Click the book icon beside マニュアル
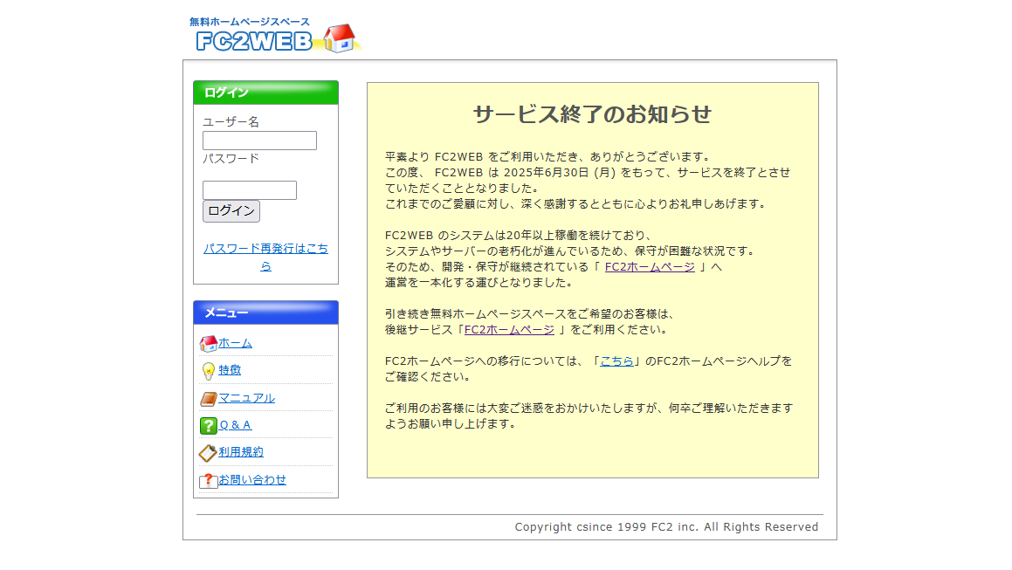 pyautogui.click(x=208, y=399)
